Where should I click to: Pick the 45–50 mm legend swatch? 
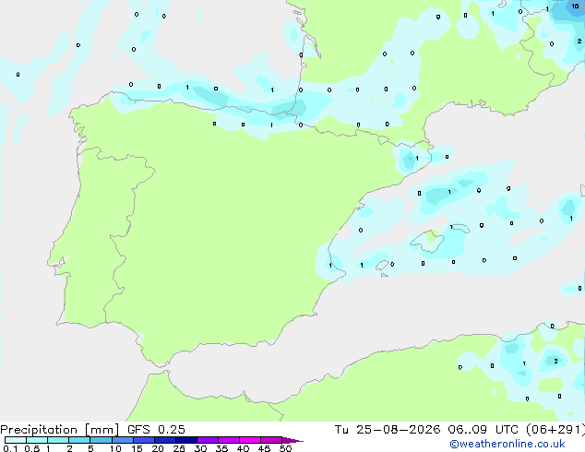(271, 440)
